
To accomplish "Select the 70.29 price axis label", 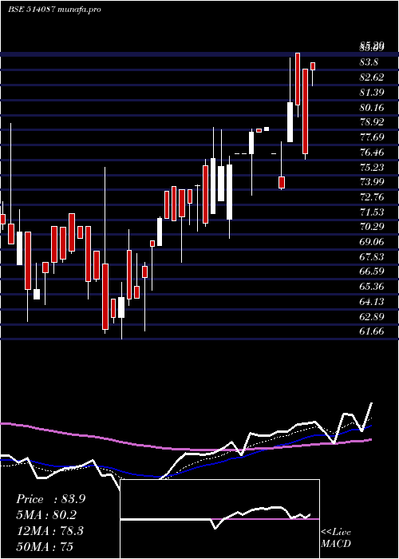I will point(373,226).
